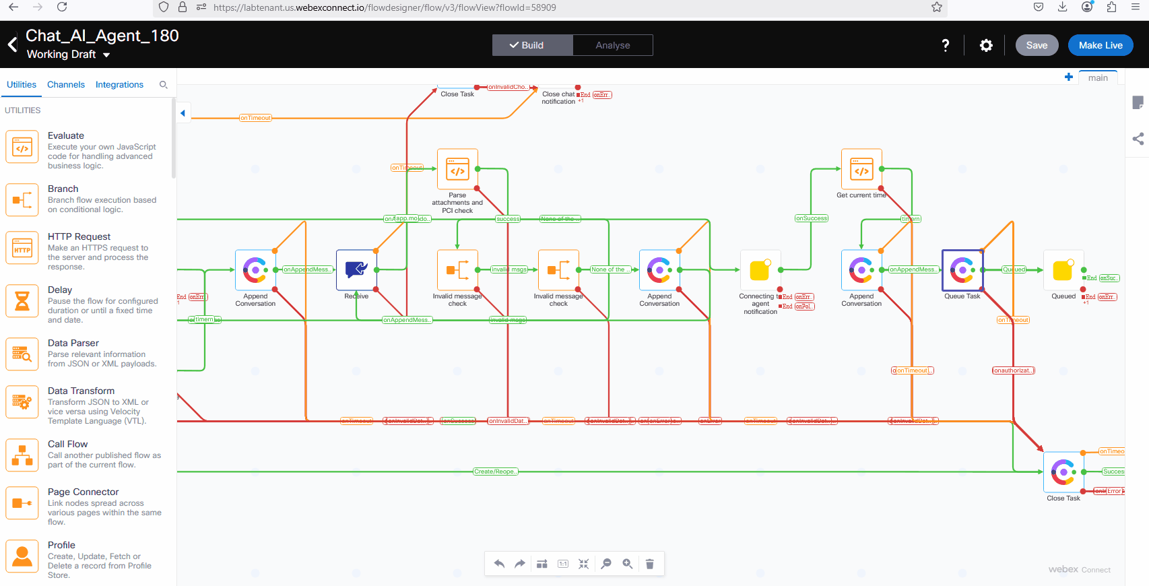Click the fit-to-screen icon
Image resolution: width=1149 pixels, height=586 pixels.
[x=584, y=564]
